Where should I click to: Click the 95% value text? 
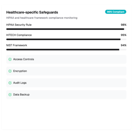pyautogui.click(x=124, y=35)
